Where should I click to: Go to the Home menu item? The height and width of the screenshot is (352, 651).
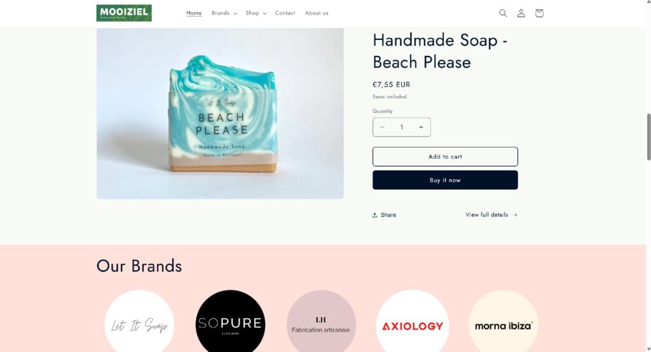tap(194, 13)
